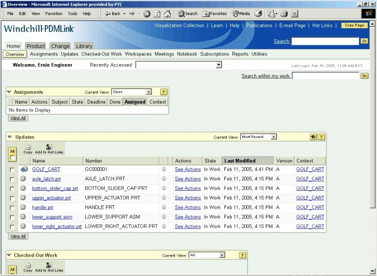Collapse the Updates section triangle

[9, 137]
